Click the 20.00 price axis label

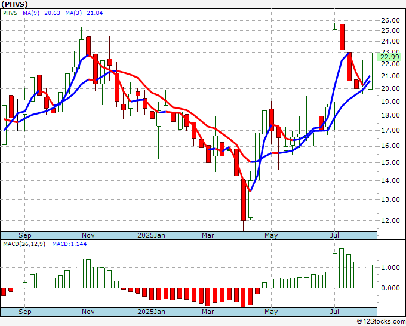pos(390,88)
